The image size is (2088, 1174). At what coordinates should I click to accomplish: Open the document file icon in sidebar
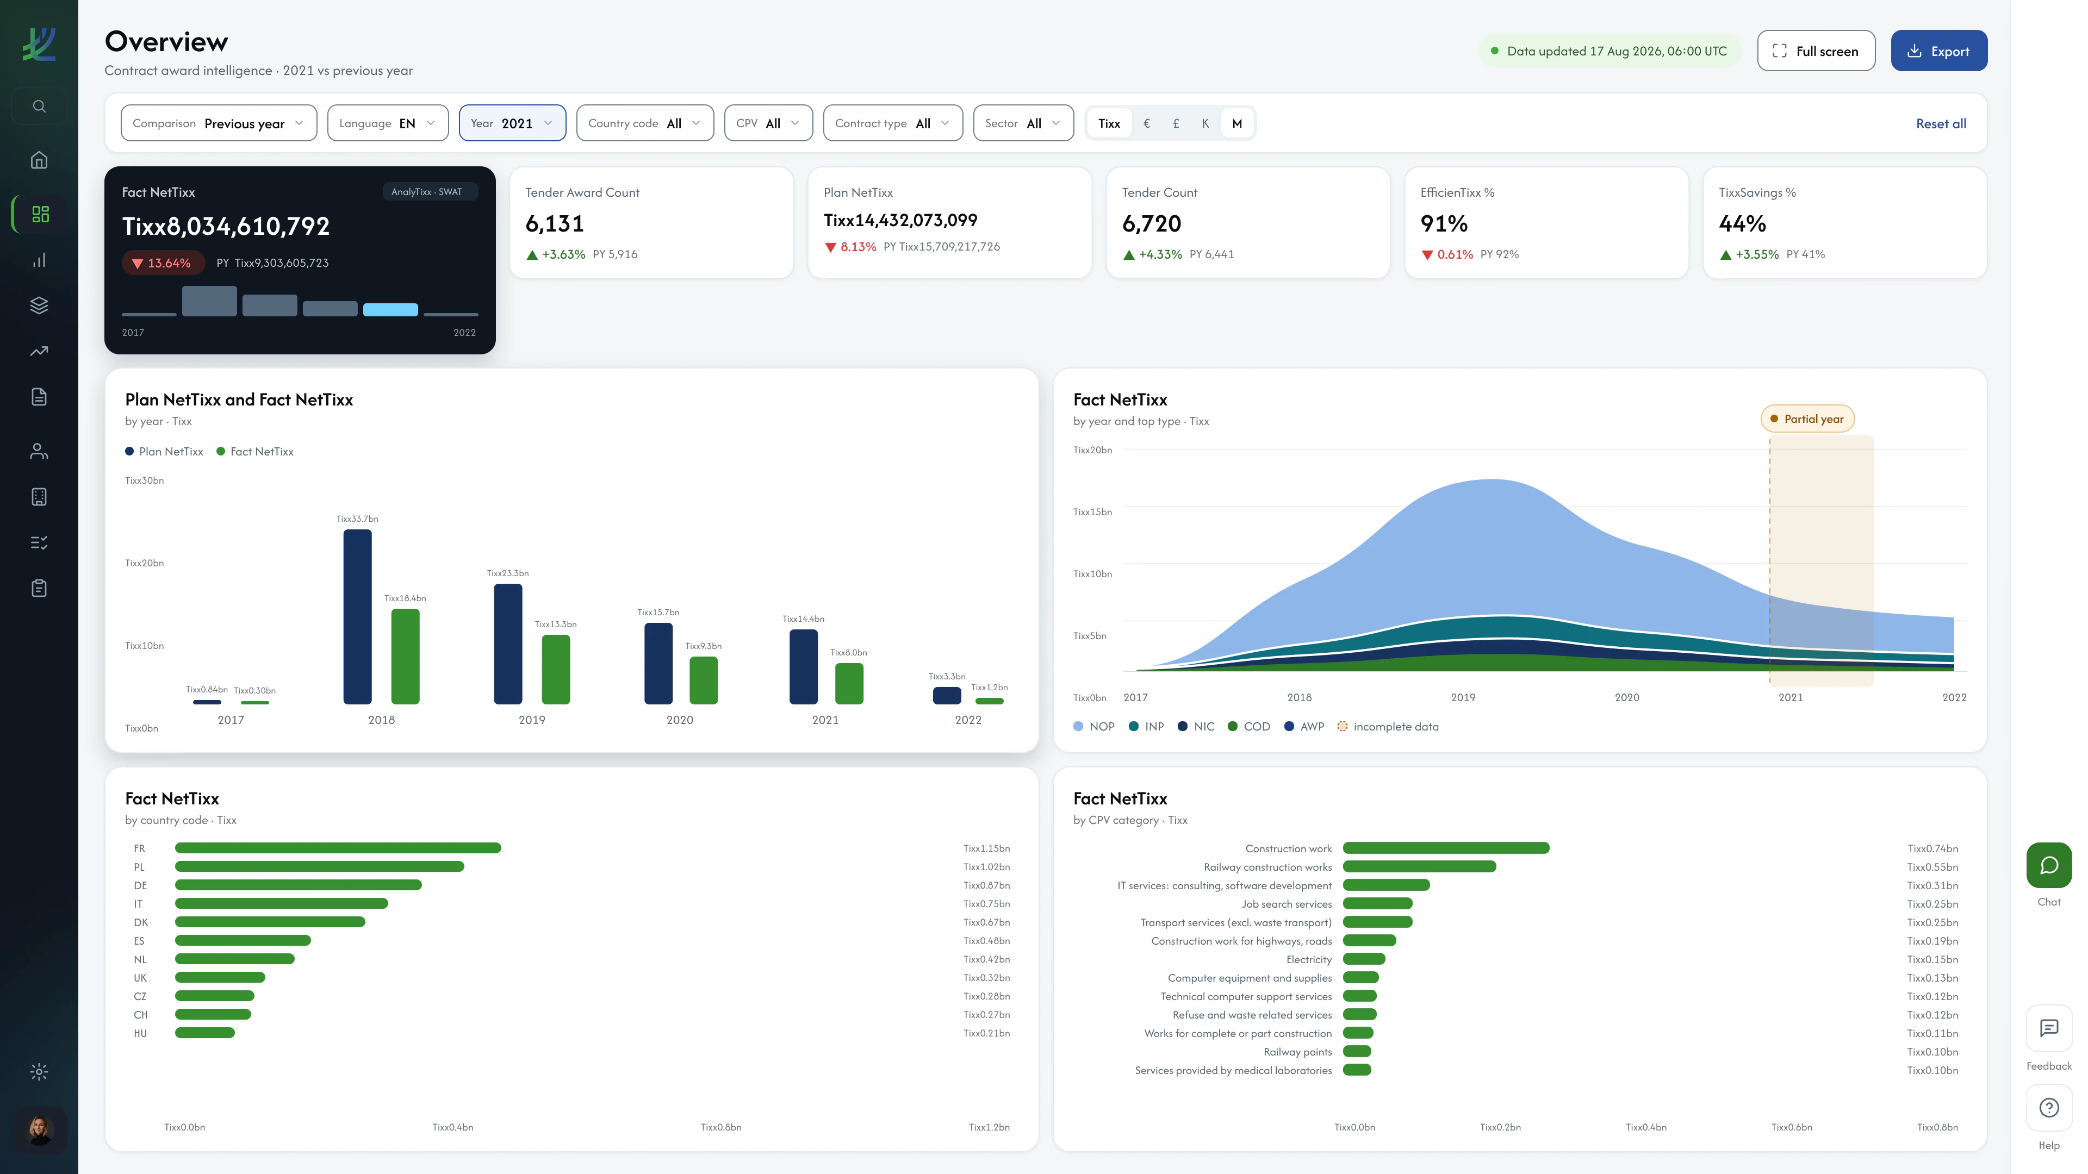point(39,396)
